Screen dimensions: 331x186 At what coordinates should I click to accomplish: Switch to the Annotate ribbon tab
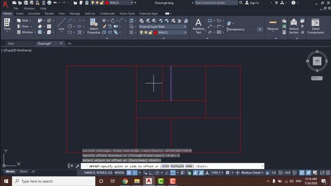pos(34,13)
